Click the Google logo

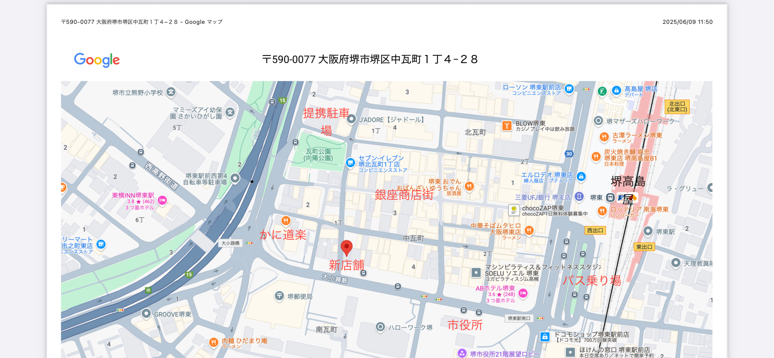[x=97, y=60]
